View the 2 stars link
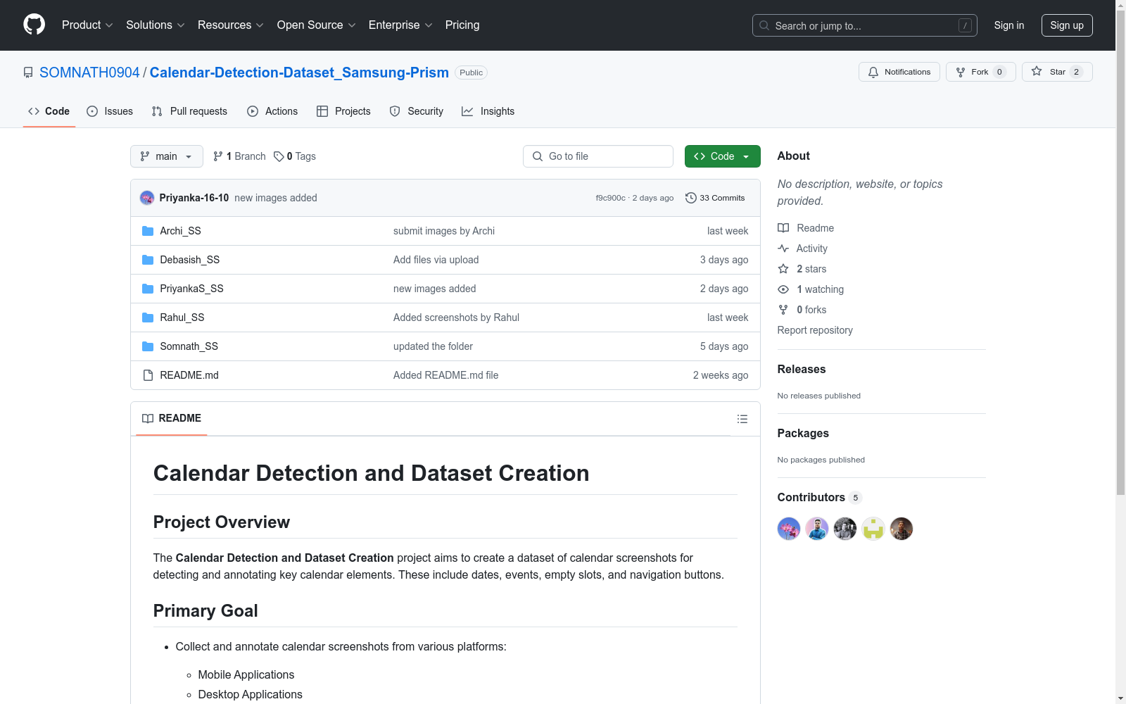The height and width of the screenshot is (704, 1126). click(x=802, y=269)
